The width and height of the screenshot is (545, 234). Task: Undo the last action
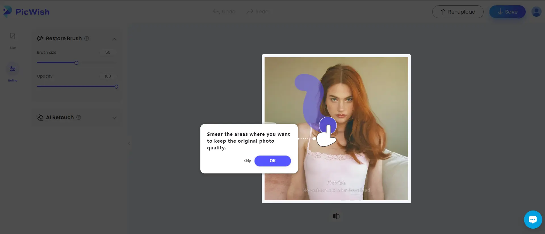coord(224,12)
